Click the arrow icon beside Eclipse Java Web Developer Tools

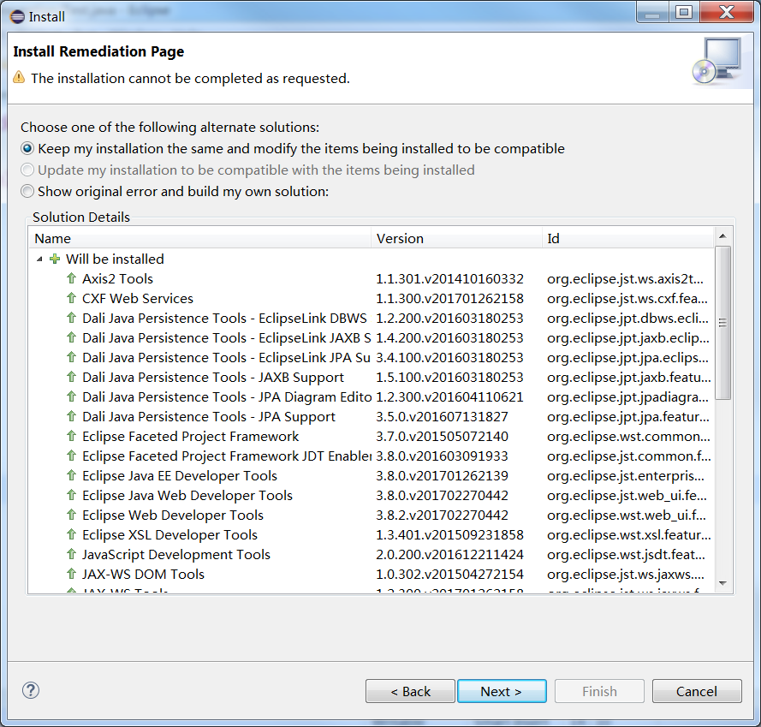click(71, 495)
